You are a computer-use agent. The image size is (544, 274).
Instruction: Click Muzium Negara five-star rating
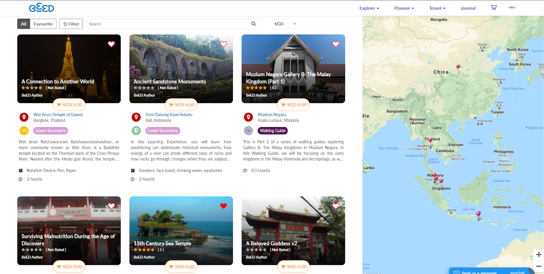256,88
